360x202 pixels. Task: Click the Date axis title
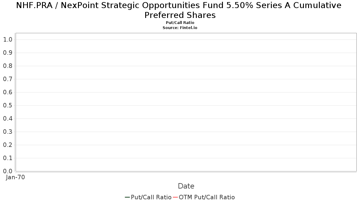(186, 186)
